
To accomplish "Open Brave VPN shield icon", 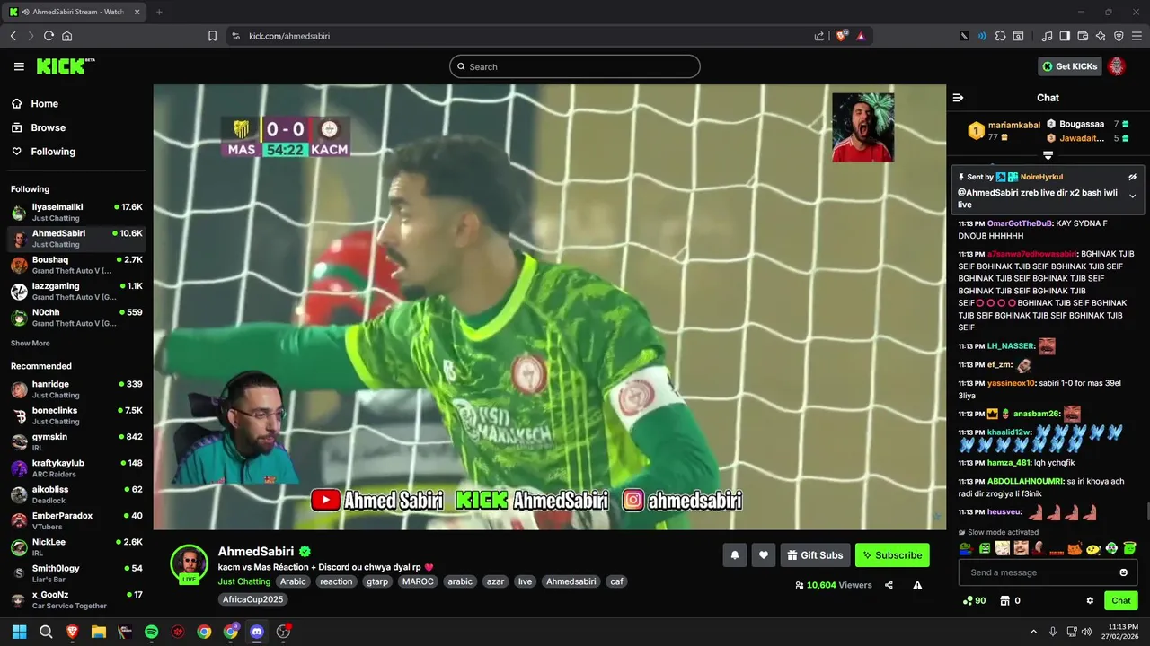I will (x=1119, y=36).
